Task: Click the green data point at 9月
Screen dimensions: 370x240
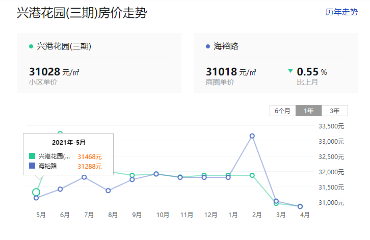Action: click(132, 175)
